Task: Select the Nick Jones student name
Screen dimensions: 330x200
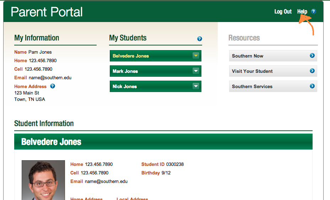Action: (x=125, y=87)
